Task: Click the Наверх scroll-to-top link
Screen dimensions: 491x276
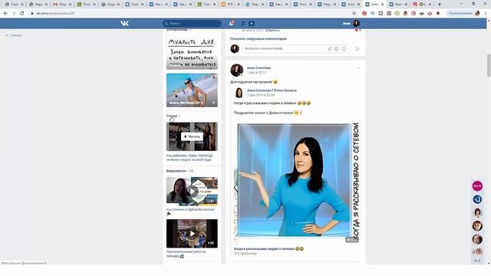Action: (14, 35)
